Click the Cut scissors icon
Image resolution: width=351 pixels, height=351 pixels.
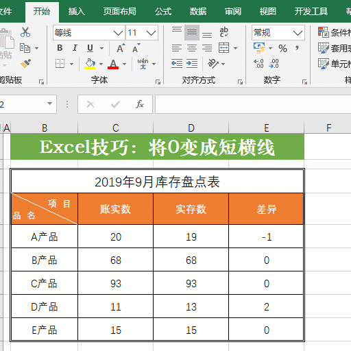pyautogui.click(x=25, y=32)
